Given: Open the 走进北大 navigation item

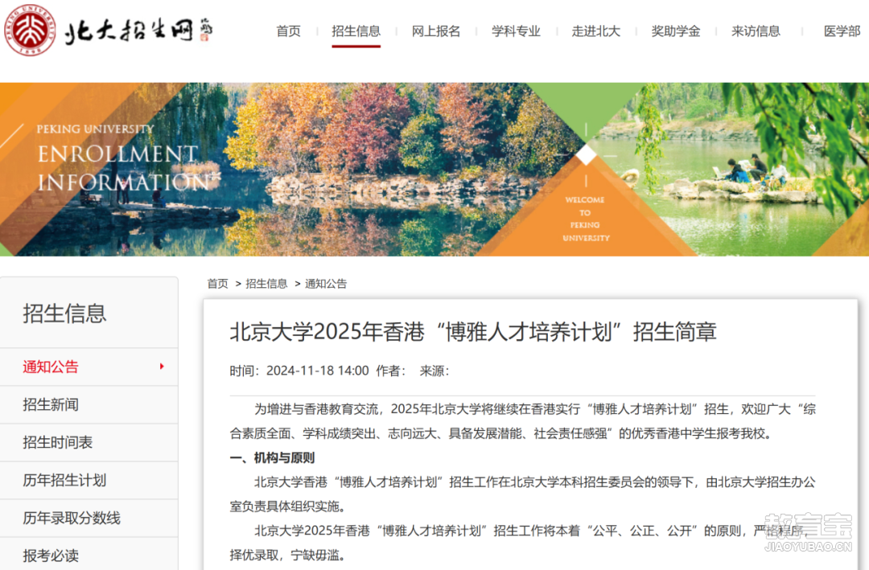Looking at the screenshot, I should (x=595, y=31).
